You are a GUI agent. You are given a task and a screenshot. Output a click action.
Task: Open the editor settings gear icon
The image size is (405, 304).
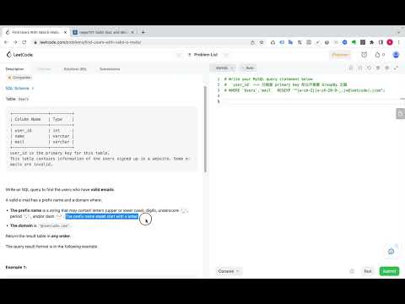[x=387, y=68]
